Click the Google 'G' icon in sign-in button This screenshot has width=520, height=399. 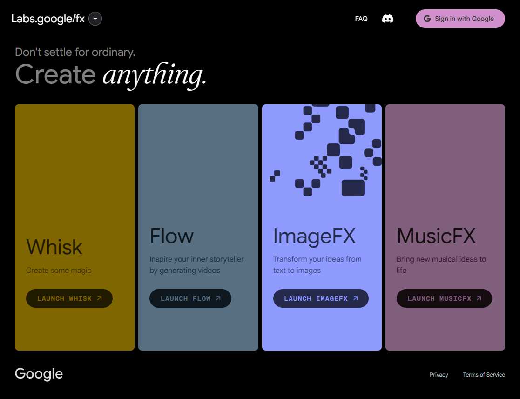tap(427, 19)
